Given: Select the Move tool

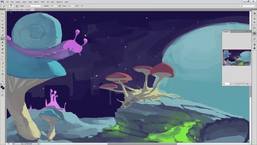Looking at the screenshot, I should pos(2,14).
